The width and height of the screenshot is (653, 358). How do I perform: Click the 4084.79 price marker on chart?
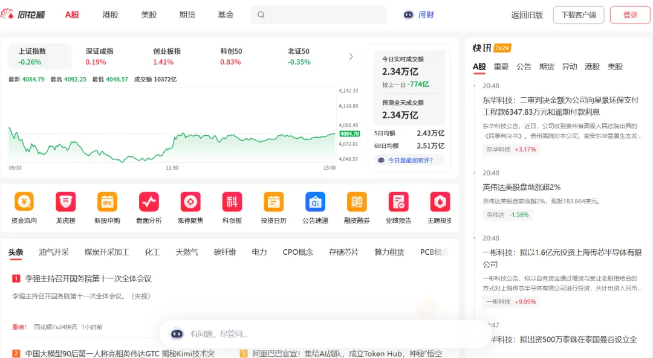pos(349,134)
